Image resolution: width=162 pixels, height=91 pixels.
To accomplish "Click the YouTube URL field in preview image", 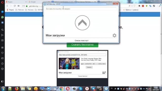I will click(x=82, y=55).
